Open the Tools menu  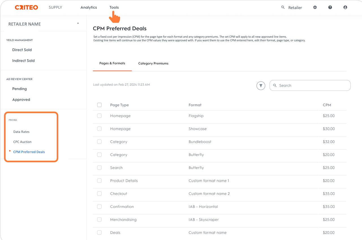(114, 7)
